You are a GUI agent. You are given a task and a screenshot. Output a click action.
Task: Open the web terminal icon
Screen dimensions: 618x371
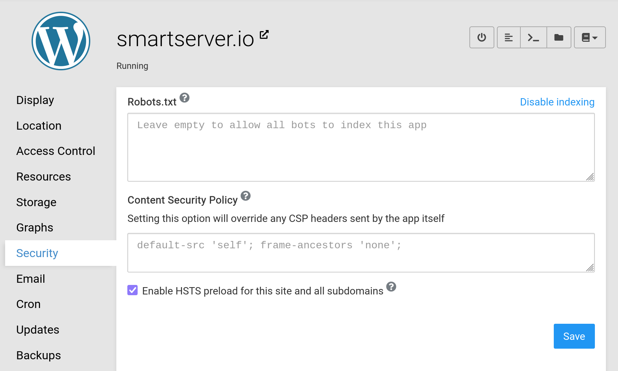click(x=533, y=37)
